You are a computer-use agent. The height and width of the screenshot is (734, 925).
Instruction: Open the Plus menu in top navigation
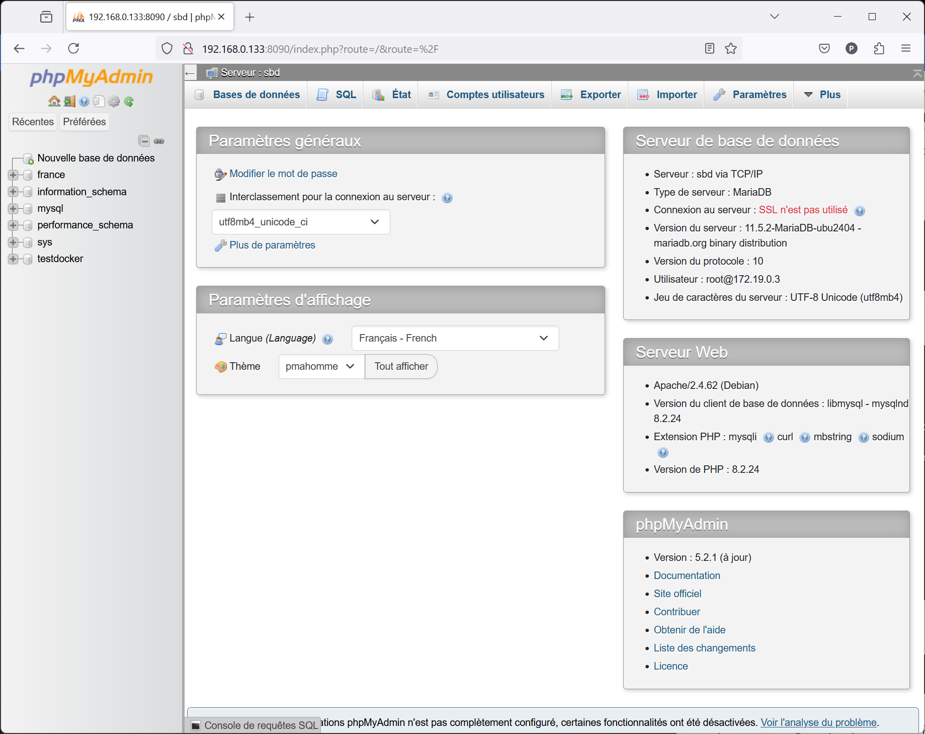[821, 95]
